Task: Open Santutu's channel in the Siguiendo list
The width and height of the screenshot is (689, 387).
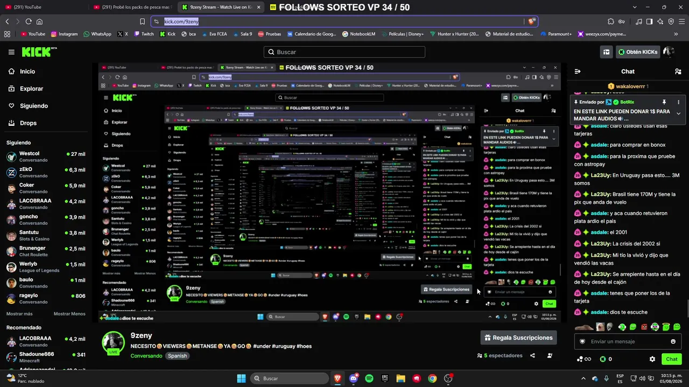Action: coord(46,235)
